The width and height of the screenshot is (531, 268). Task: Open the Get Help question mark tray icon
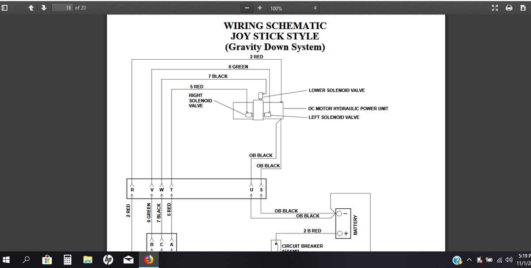(x=458, y=260)
